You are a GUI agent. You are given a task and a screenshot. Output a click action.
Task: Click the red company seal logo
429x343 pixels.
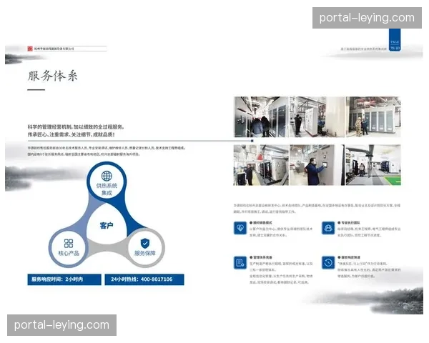click(30, 49)
